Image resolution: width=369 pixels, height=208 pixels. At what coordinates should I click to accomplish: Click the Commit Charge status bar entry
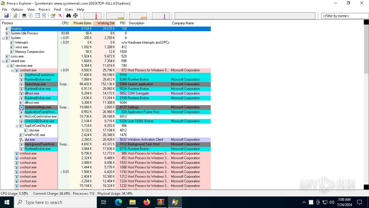(52, 194)
